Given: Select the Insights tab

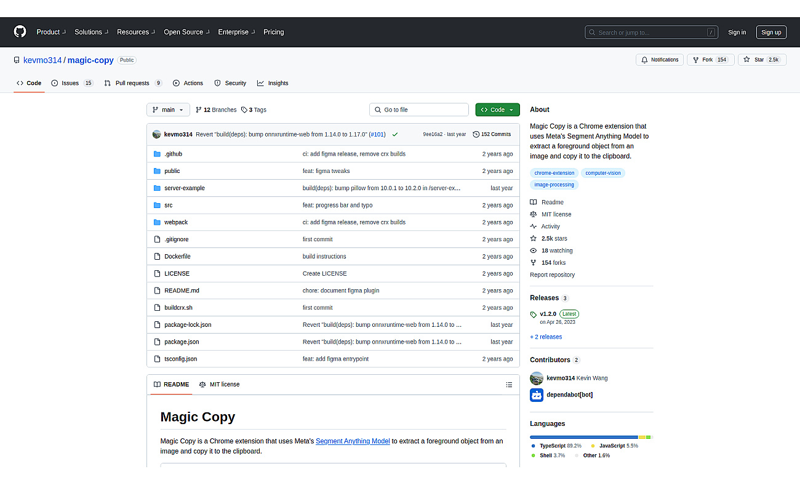Looking at the screenshot, I should pyautogui.click(x=273, y=83).
